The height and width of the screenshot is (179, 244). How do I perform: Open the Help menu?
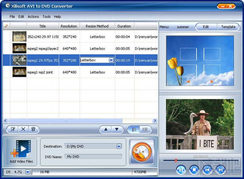[x=57, y=16]
